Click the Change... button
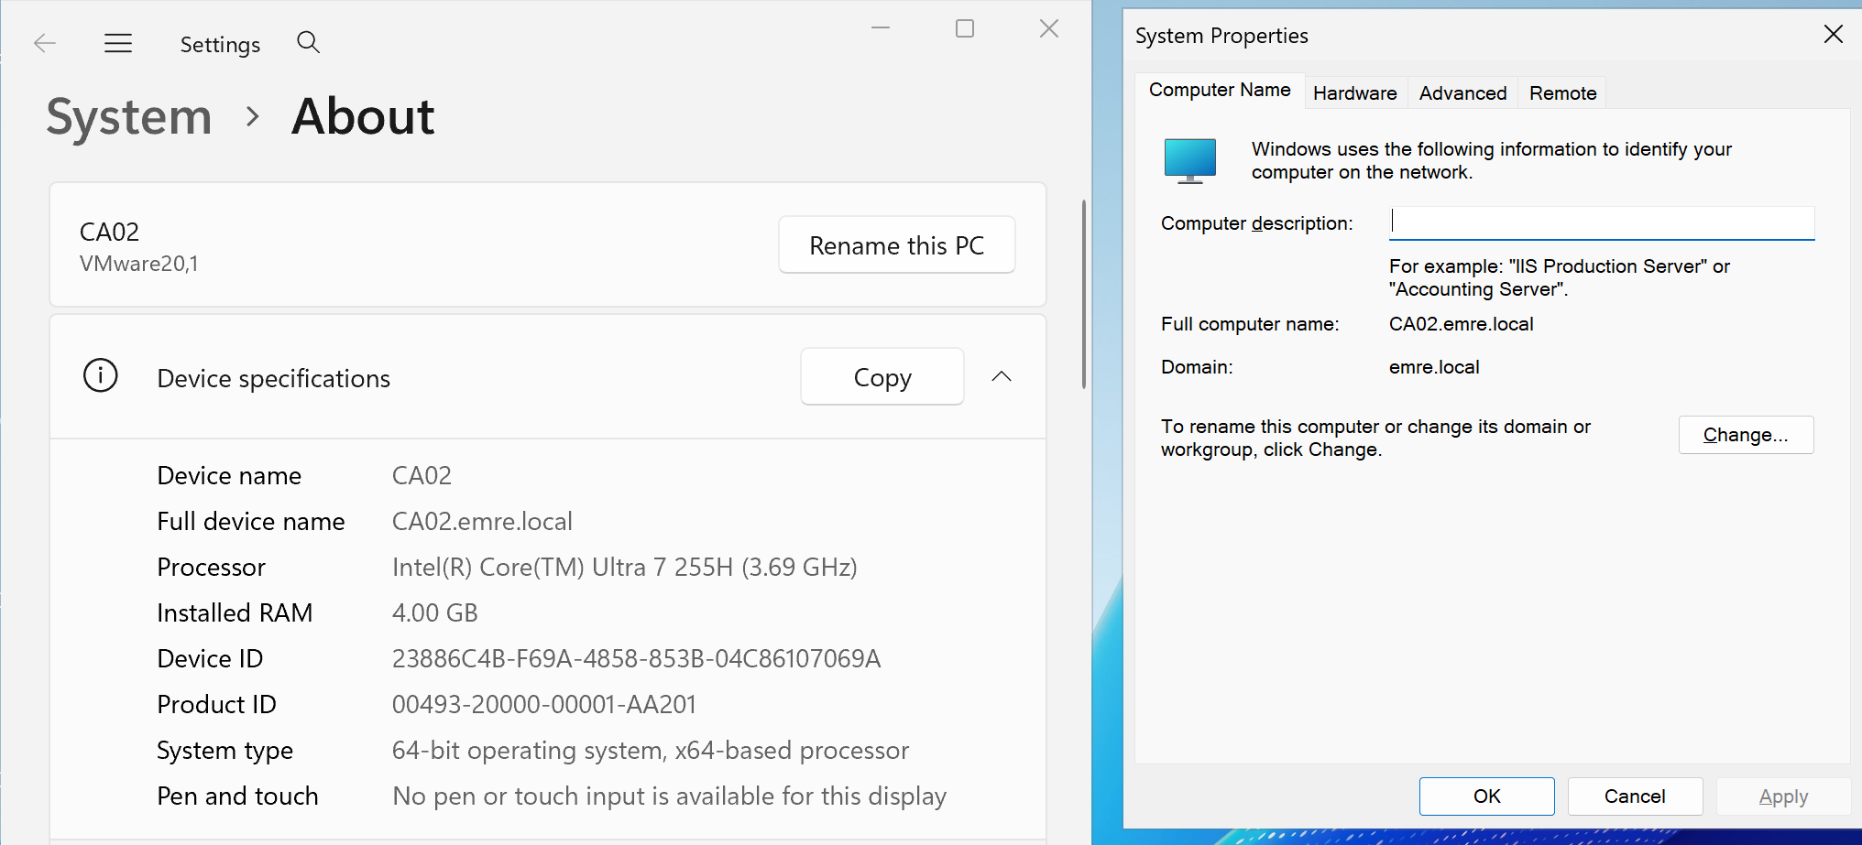Screen dimensions: 1862x845 coord(1745,435)
